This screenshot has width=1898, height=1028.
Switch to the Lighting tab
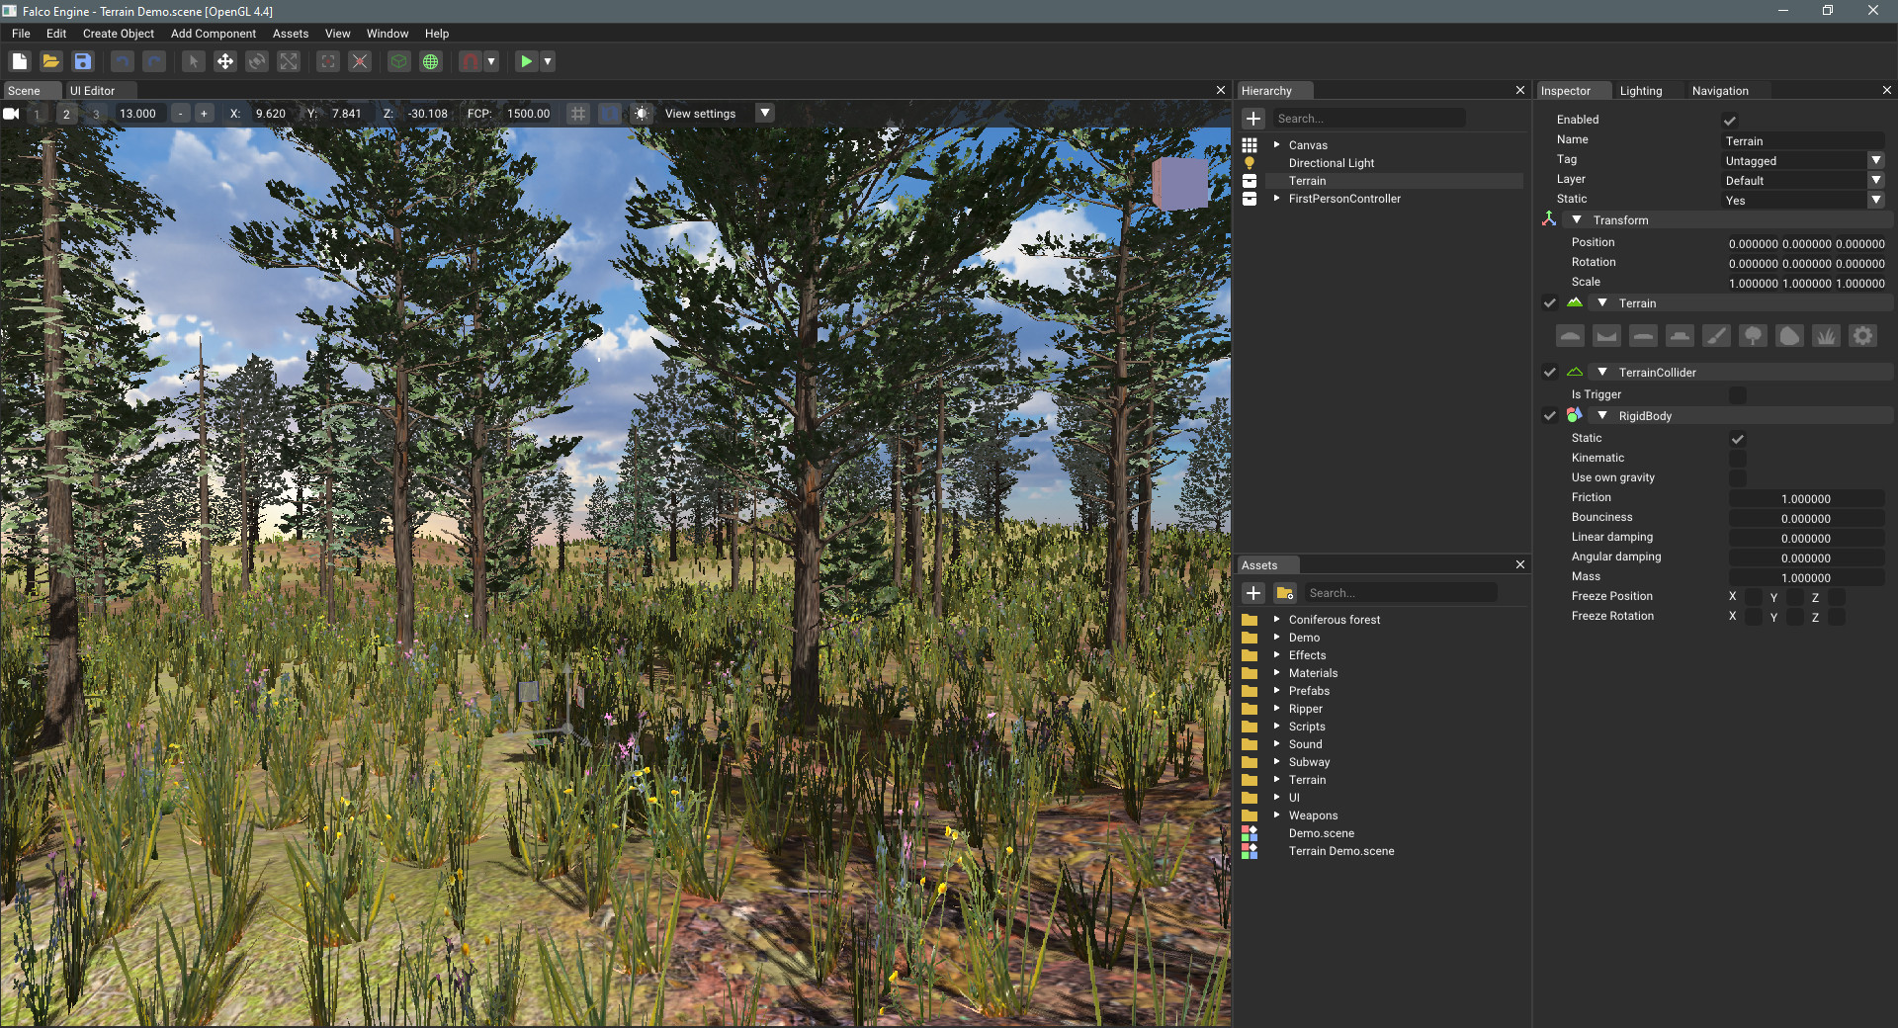pos(1643,90)
